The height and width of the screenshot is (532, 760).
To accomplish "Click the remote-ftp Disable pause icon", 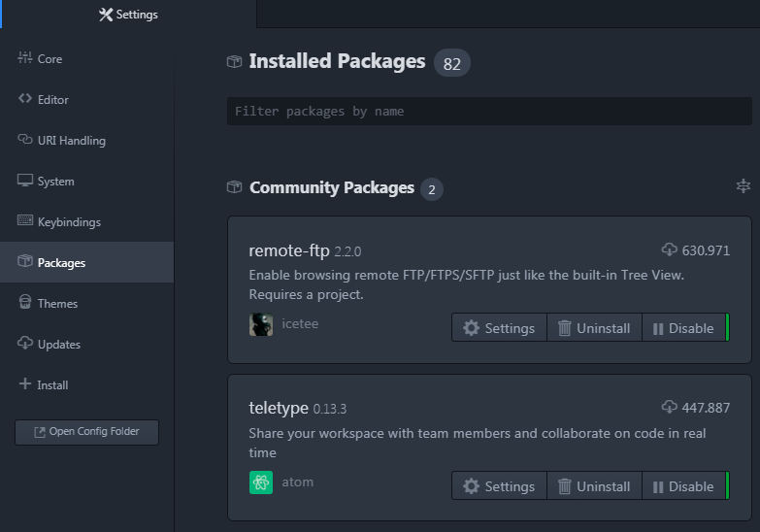I will (658, 329).
